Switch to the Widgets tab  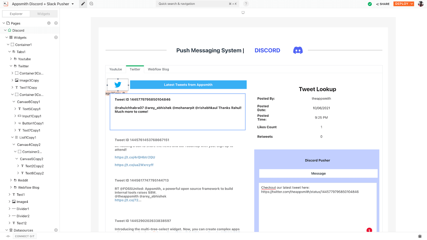click(44, 14)
